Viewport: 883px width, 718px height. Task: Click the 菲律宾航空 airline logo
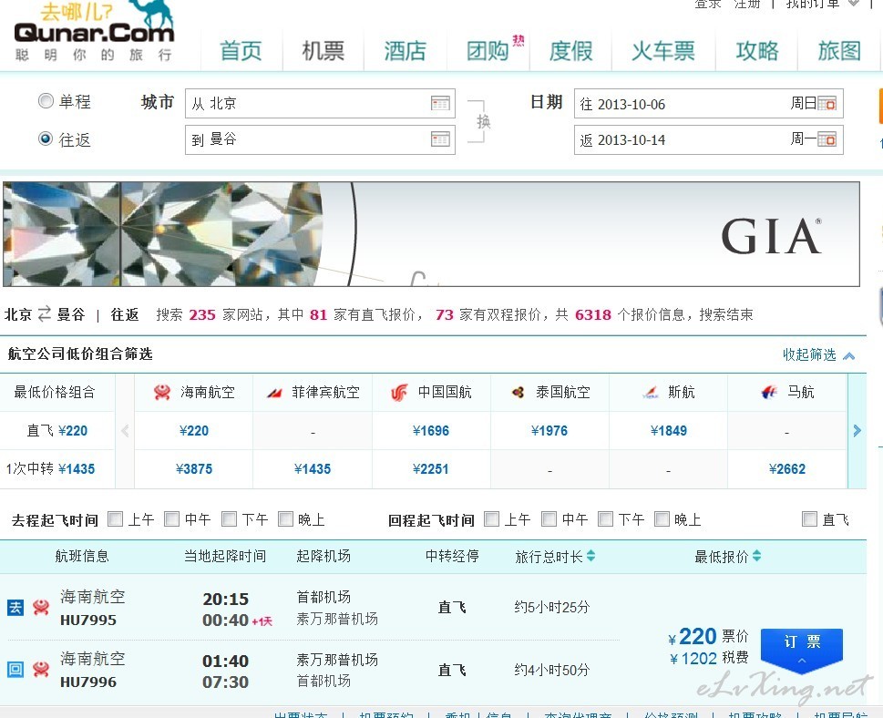(274, 393)
